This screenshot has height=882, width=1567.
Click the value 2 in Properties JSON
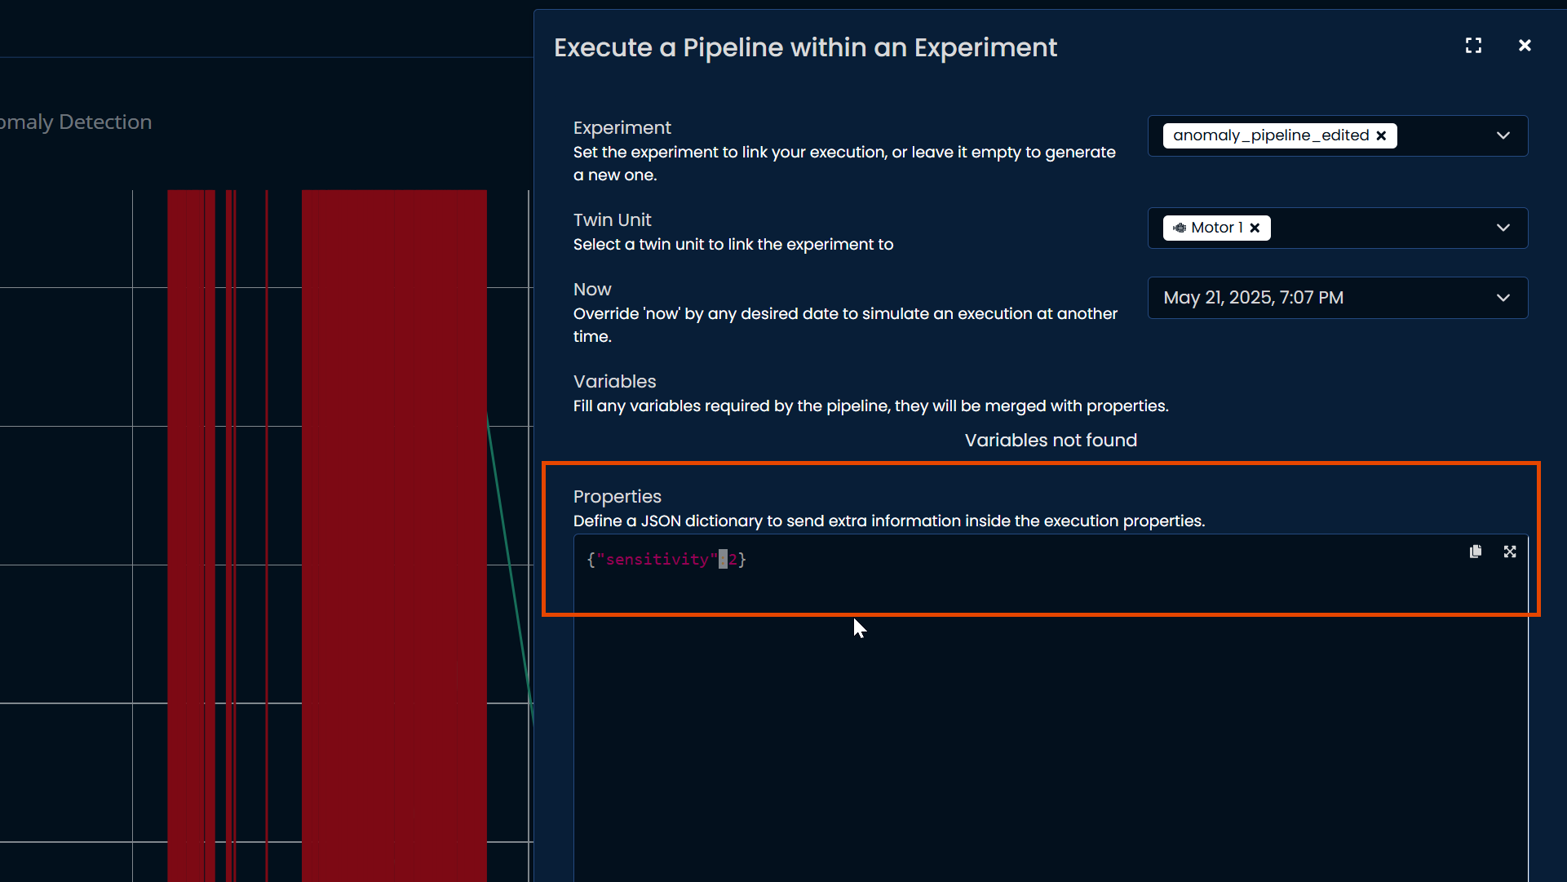733,560
